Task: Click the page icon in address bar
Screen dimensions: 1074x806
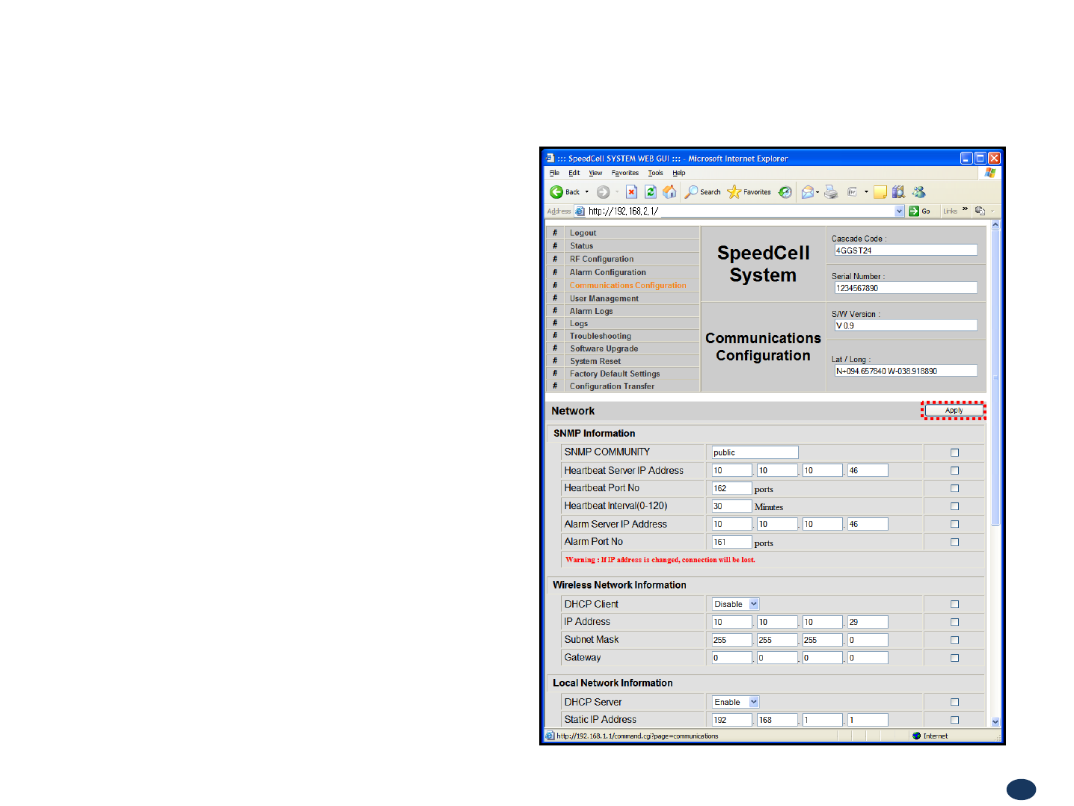Action: coord(580,212)
